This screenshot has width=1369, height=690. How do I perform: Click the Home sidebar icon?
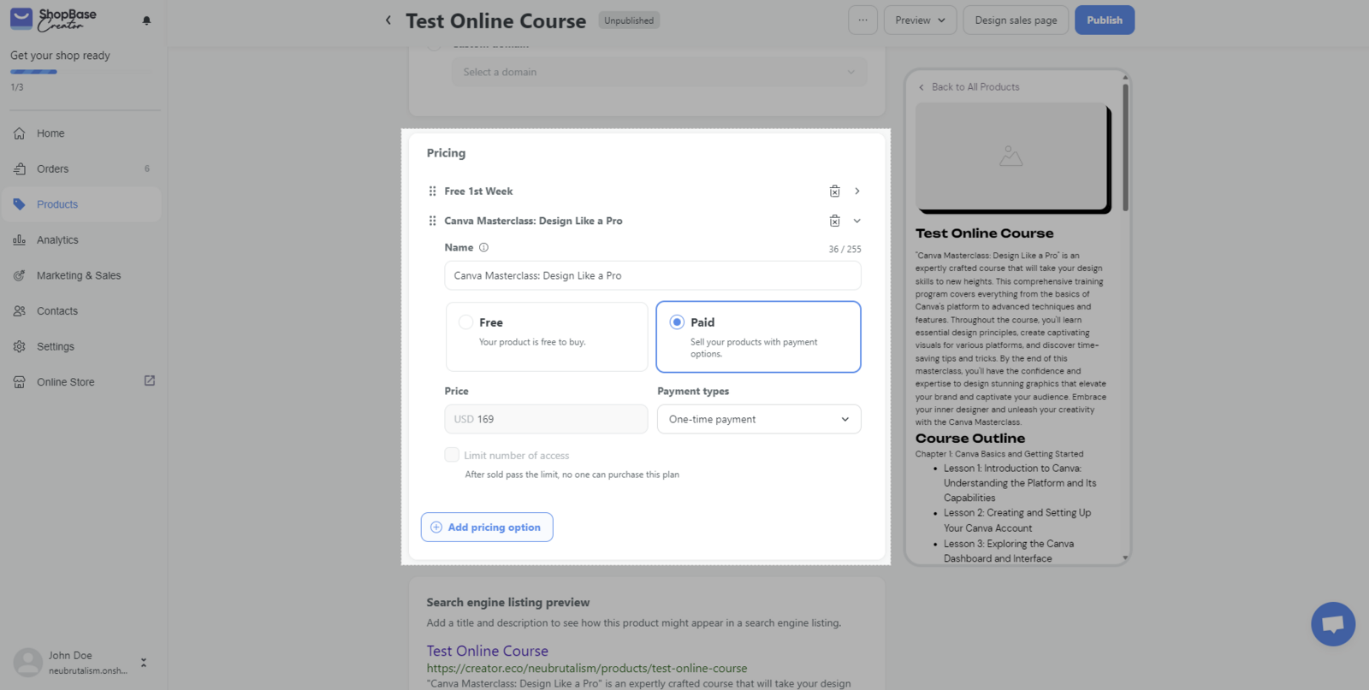[x=20, y=133]
